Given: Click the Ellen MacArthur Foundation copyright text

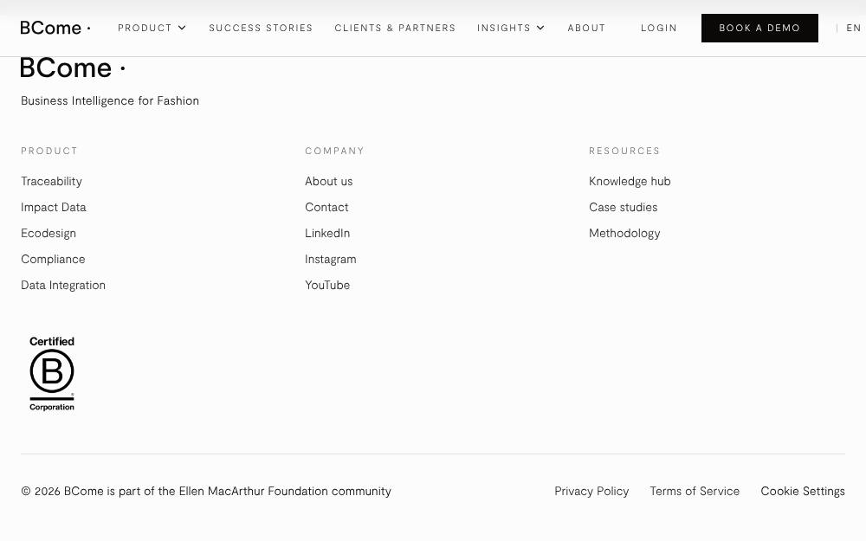Looking at the screenshot, I should pyautogui.click(x=206, y=491).
